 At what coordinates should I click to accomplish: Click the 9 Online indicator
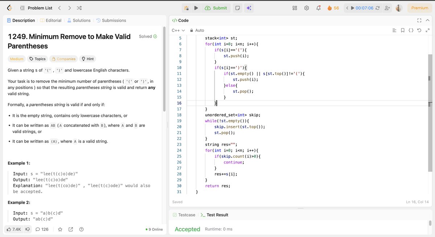click(x=154, y=229)
